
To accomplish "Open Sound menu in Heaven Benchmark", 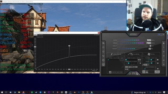I will 37,4.
